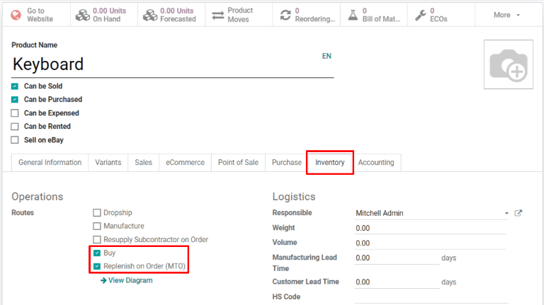
Task: Open Product Moves arrows icon
Action: coord(217,15)
